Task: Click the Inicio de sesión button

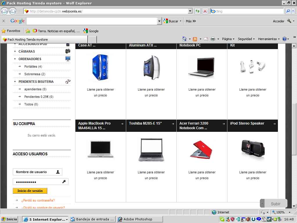Action: 30,191
